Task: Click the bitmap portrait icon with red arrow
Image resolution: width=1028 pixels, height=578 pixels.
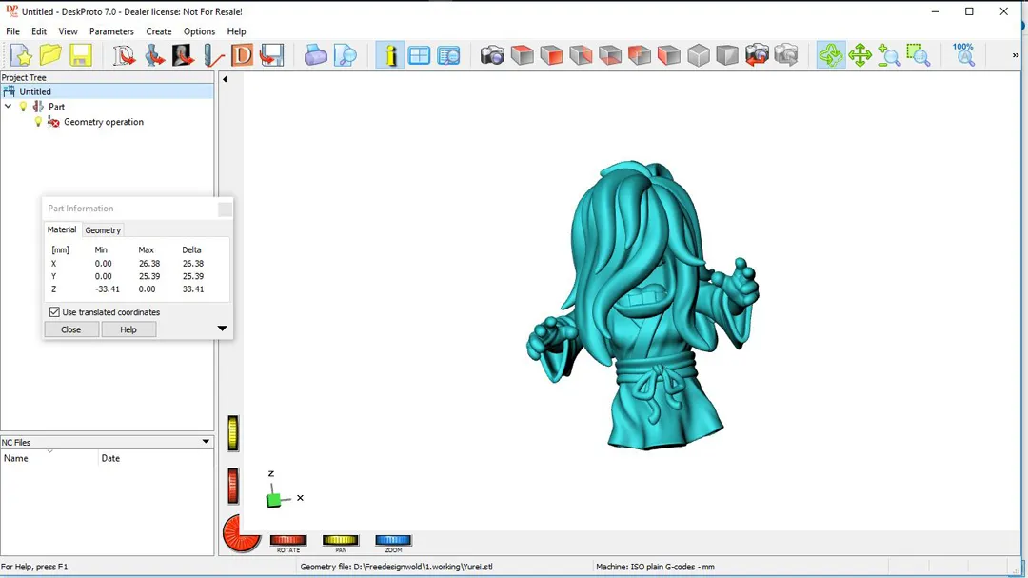Action: tap(183, 55)
